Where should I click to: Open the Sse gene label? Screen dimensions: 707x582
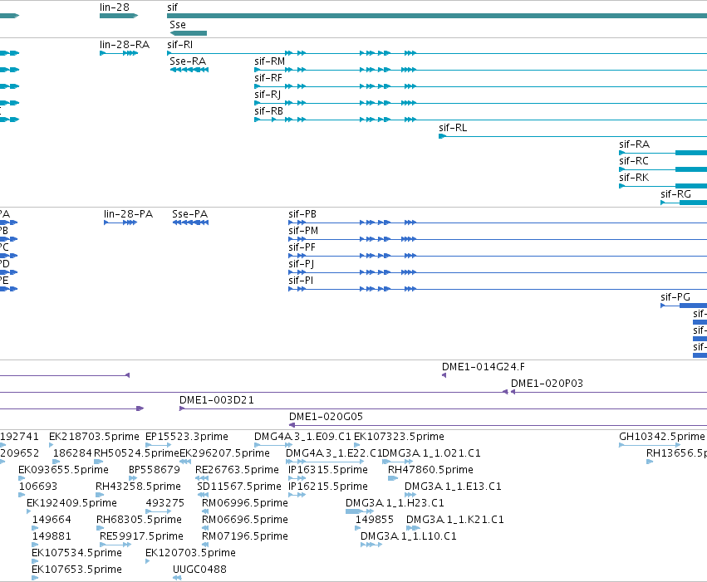coord(178,25)
